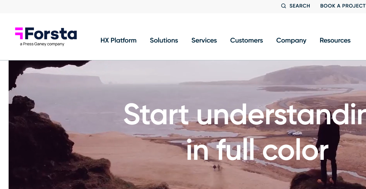Expand the Solutions navigation menu
This screenshot has height=189, width=366.
(x=164, y=40)
